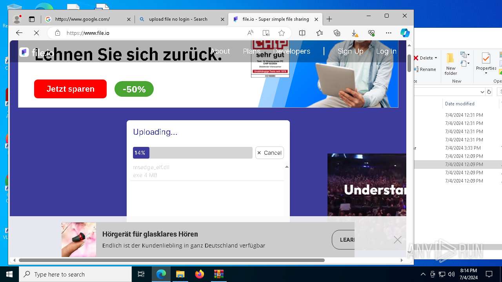
Task: Open Browser essentials heart icon
Action: [371, 33]
